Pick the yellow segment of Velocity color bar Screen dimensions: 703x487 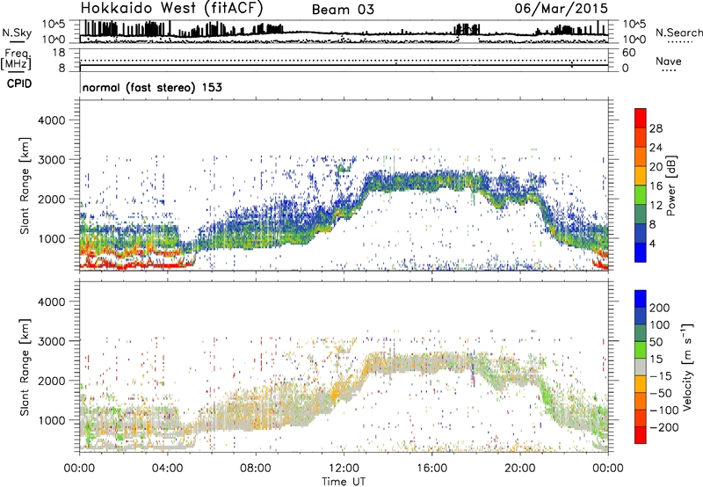[x=641, y=384]
